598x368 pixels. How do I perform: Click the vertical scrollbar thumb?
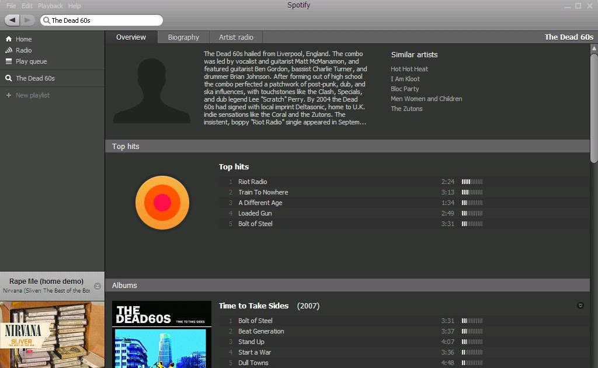[594, 108]
